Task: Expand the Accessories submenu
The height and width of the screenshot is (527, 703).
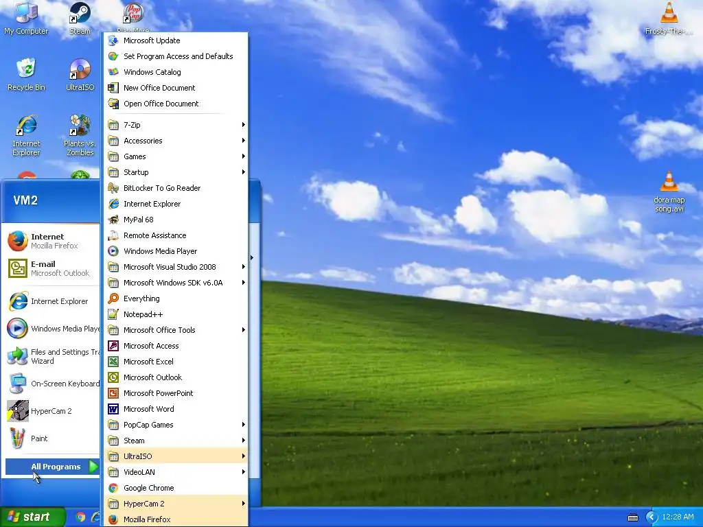Action: point(176,141)
